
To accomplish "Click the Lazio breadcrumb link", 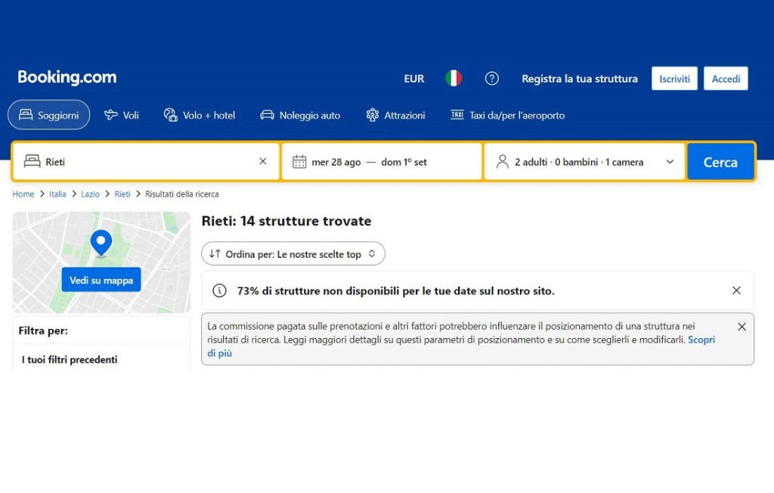I will tap(90, 194).
